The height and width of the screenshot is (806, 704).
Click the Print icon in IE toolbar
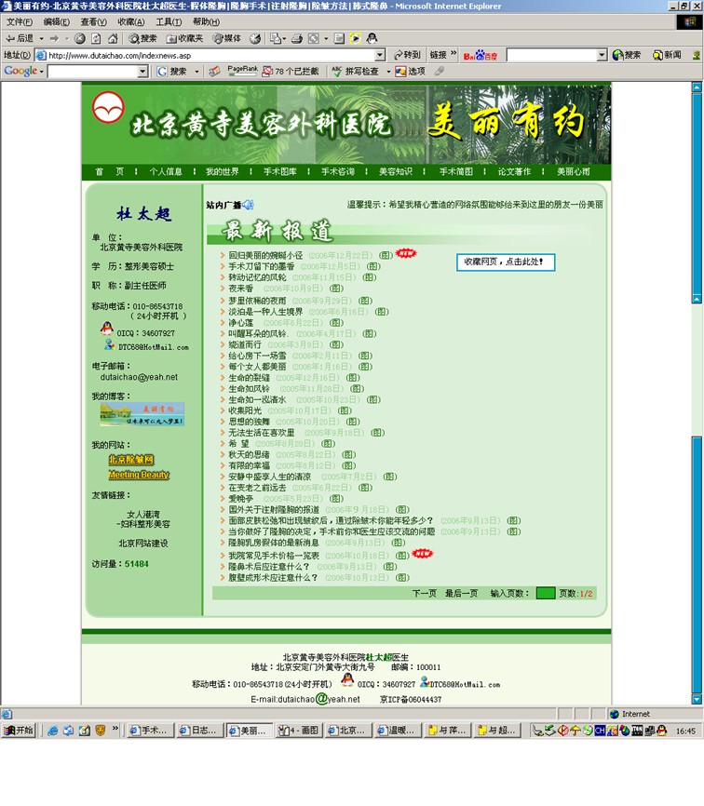(296, 38)
